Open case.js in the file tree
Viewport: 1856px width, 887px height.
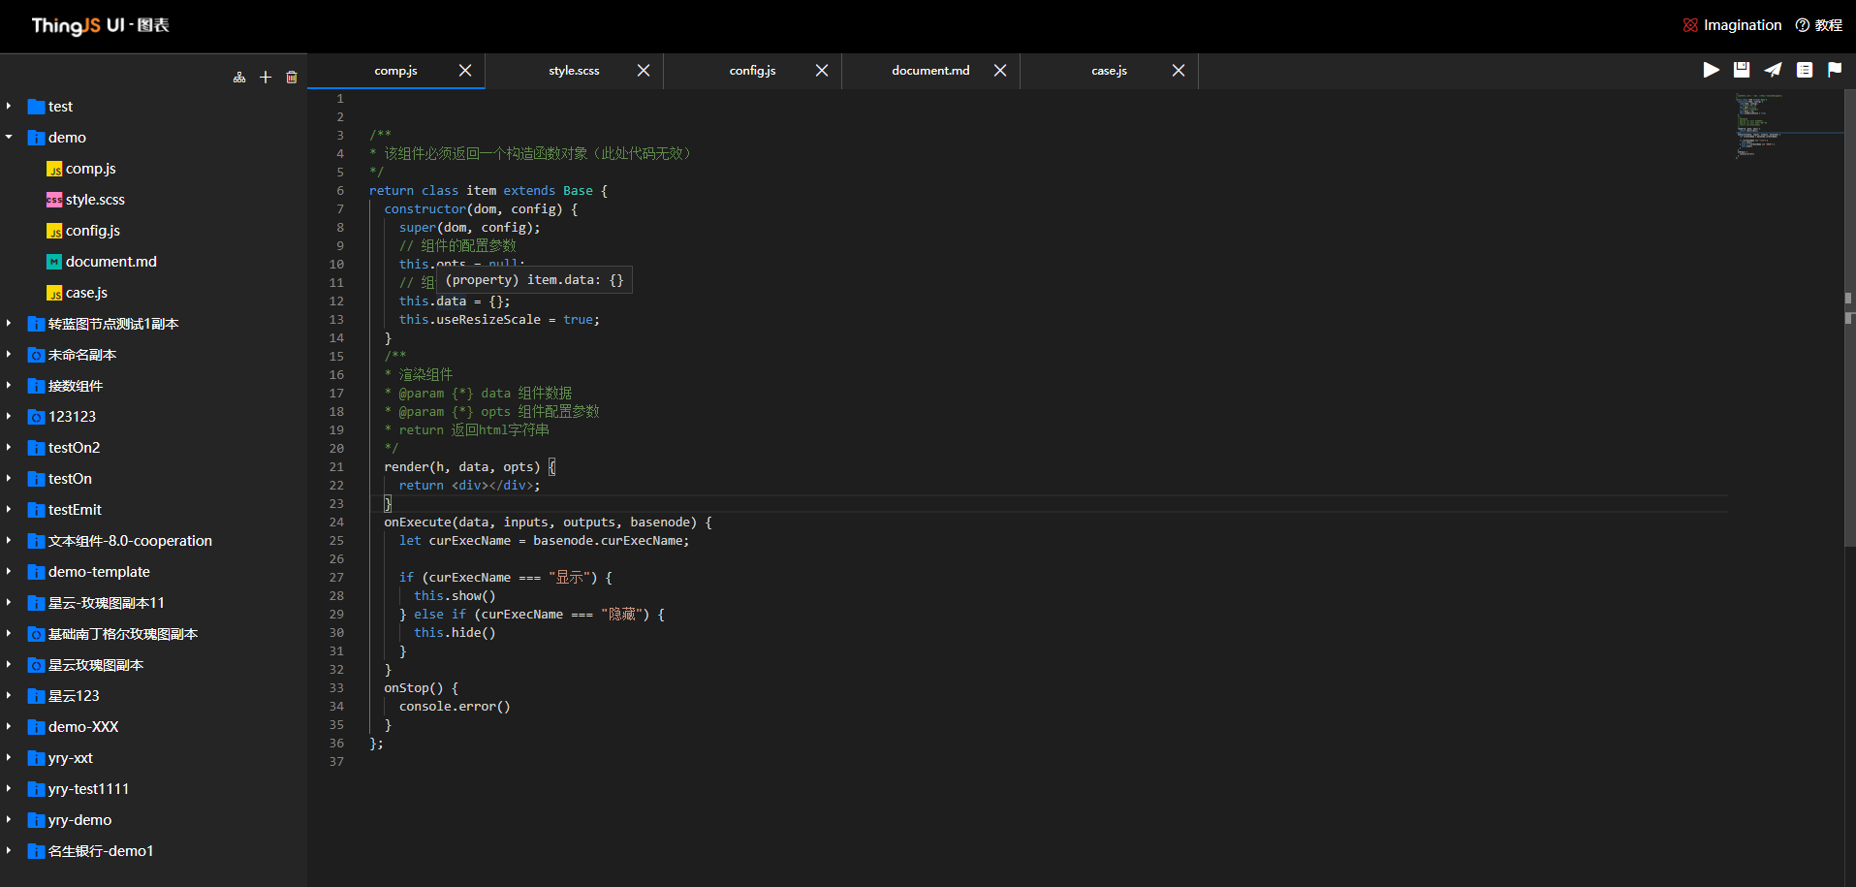86,293
